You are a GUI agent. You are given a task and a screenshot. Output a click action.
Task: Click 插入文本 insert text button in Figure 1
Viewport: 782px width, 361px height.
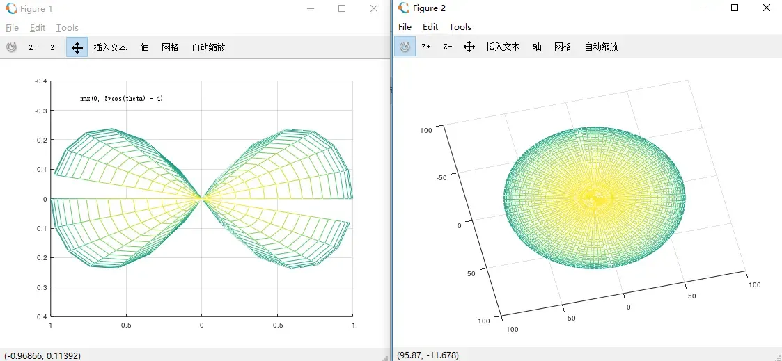(110, 47)
